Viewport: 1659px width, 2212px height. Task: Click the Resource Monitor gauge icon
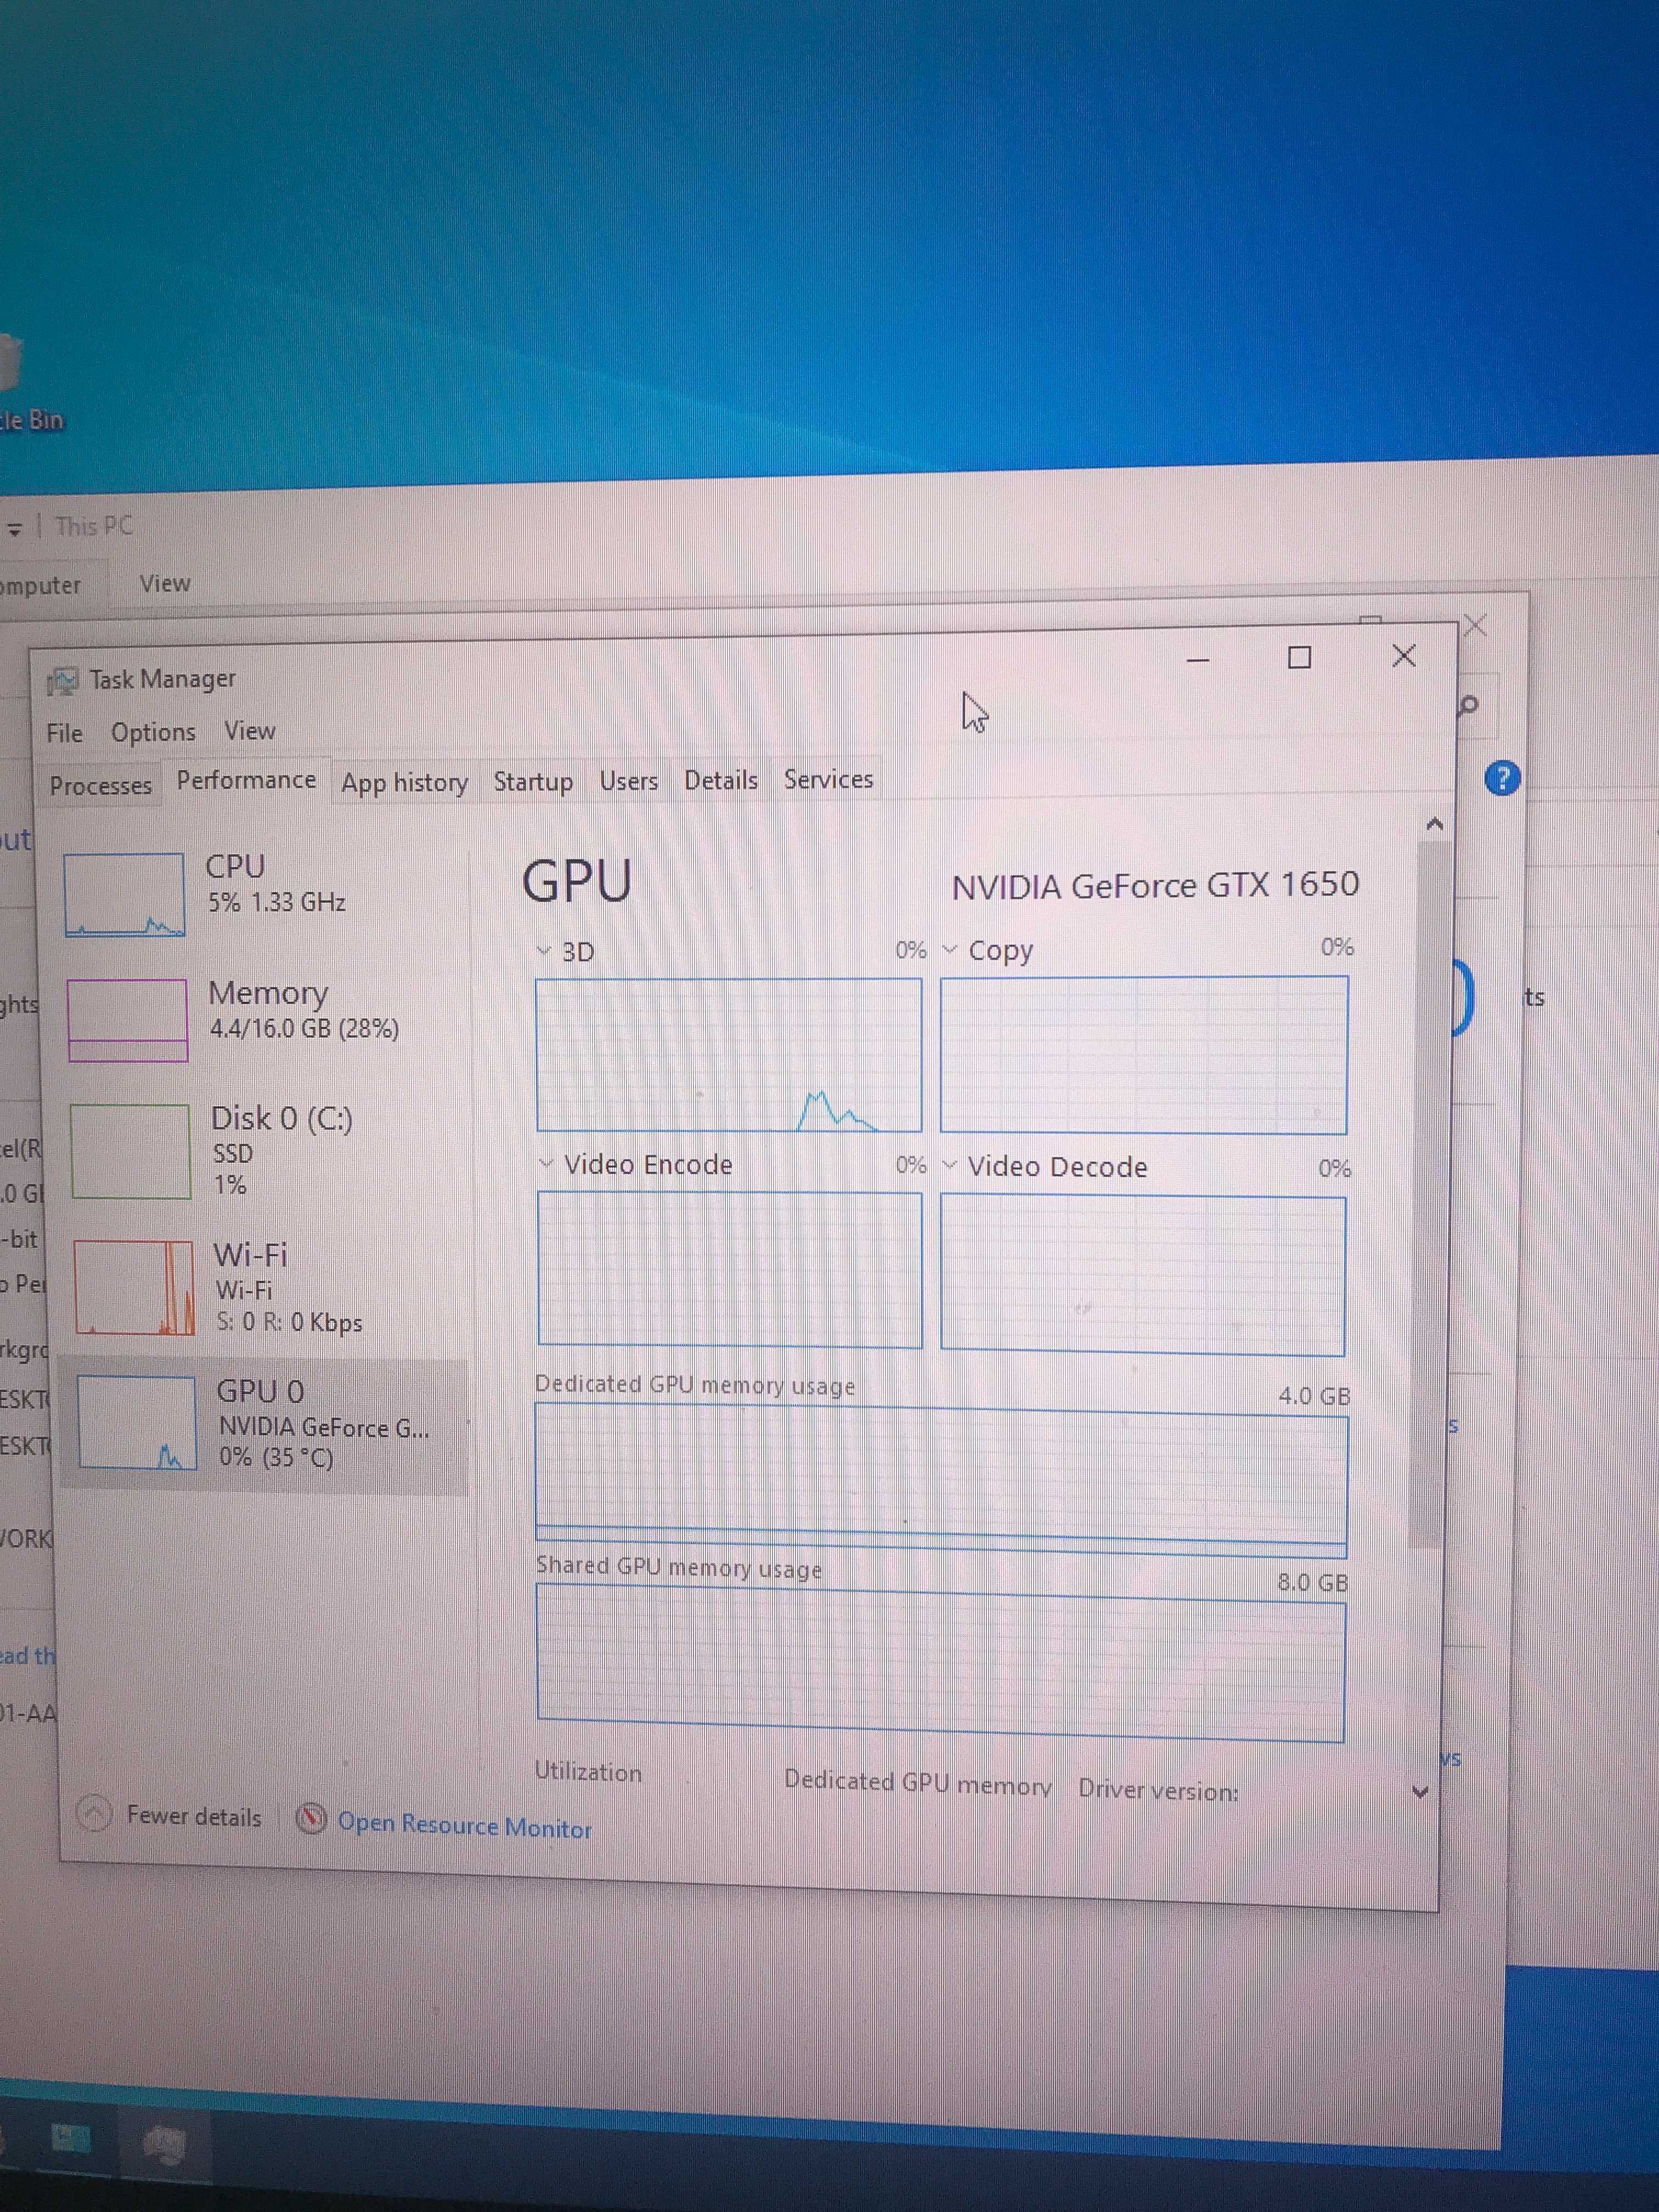coord(311,1818)
